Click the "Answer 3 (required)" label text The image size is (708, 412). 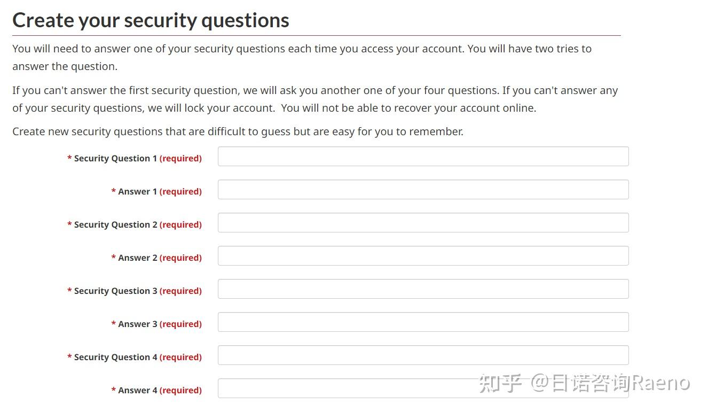156,324
